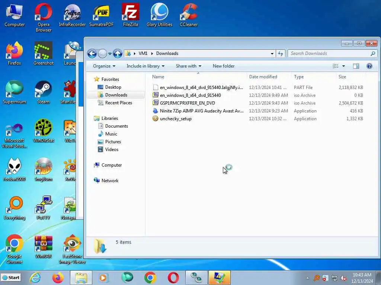Show hidden system tray icons
Screen dimensions: 381x285
point(307,278)
